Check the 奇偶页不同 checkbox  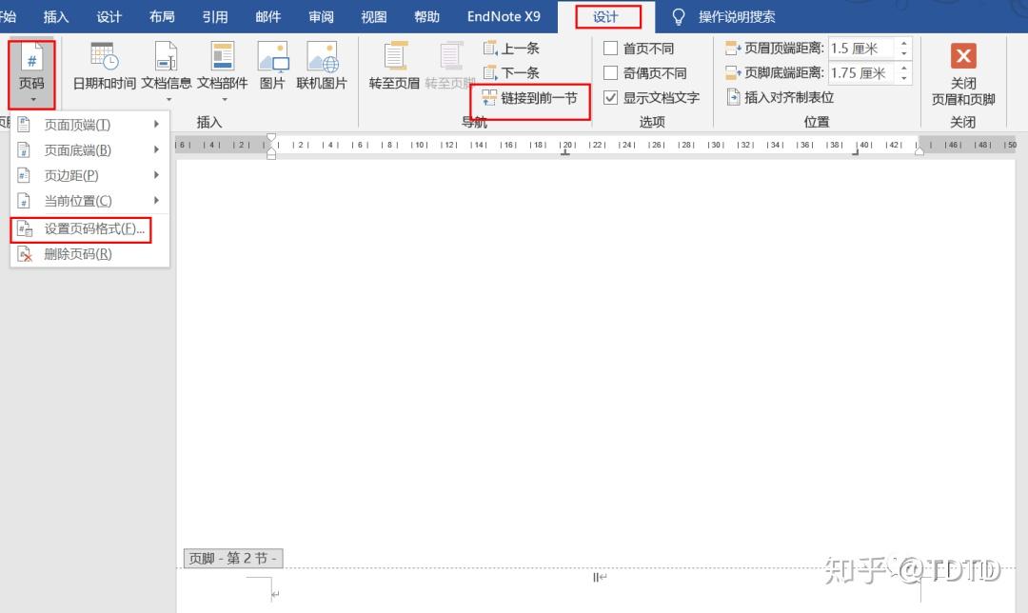(x=610, y=72)
